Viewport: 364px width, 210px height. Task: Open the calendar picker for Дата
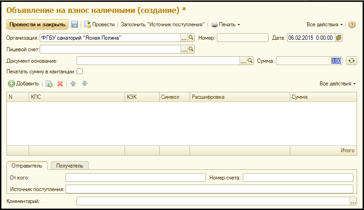pos(339,38)
